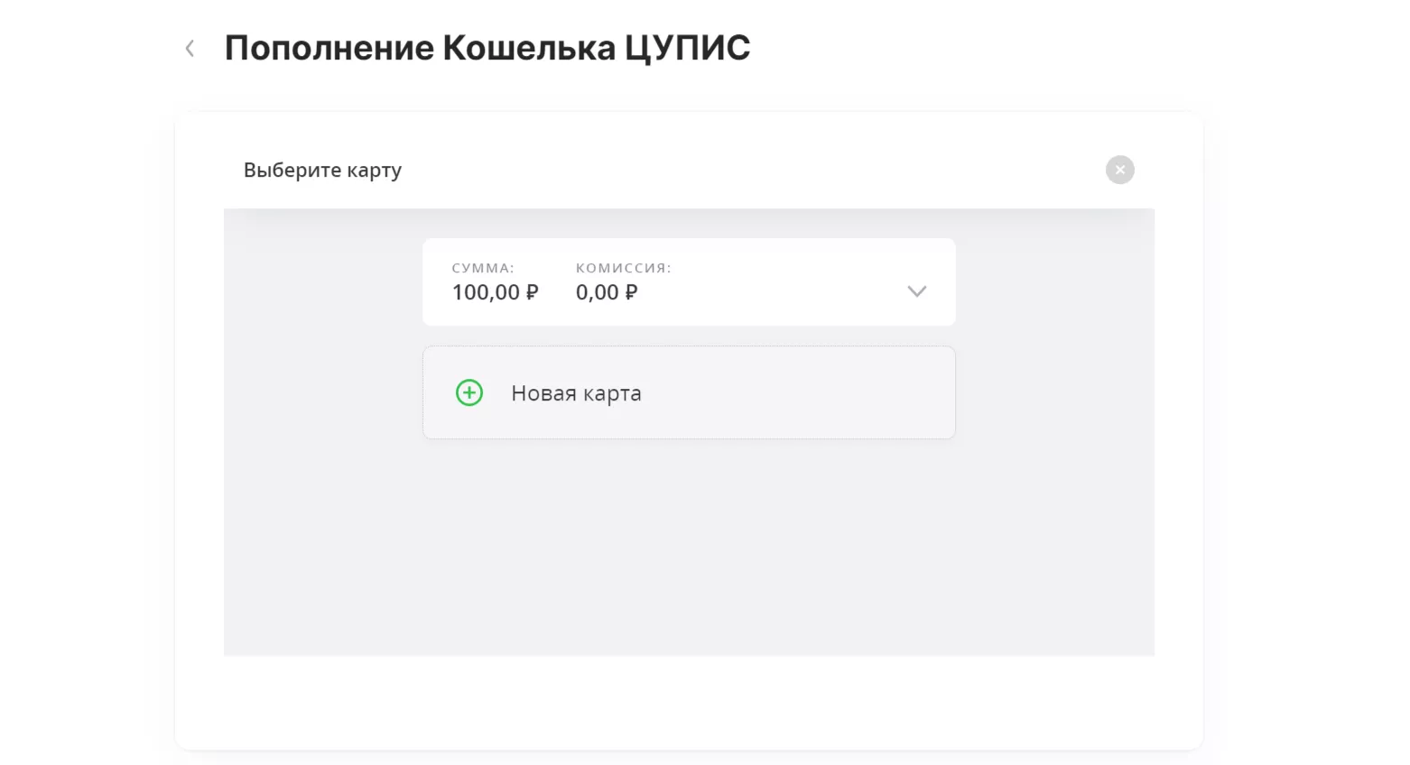Expand the payment details chevron
The image size is (1410, 765).
916,291
